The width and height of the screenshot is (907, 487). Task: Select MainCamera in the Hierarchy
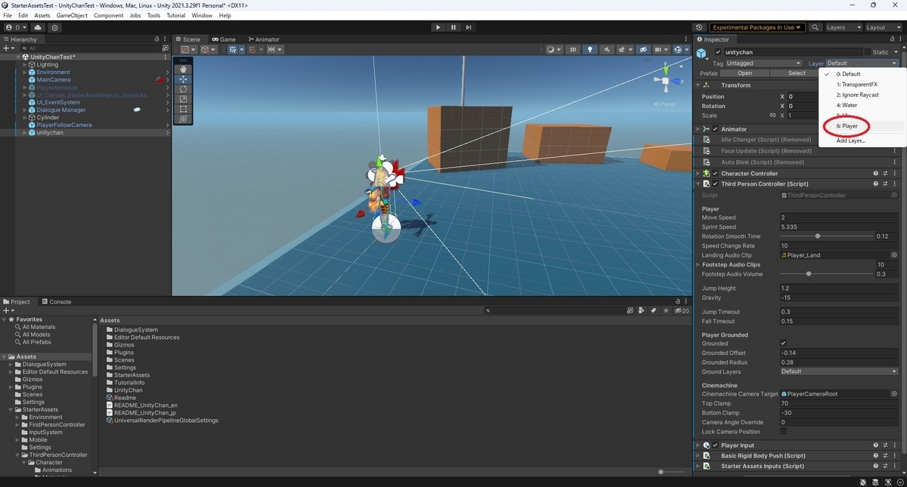54,80
